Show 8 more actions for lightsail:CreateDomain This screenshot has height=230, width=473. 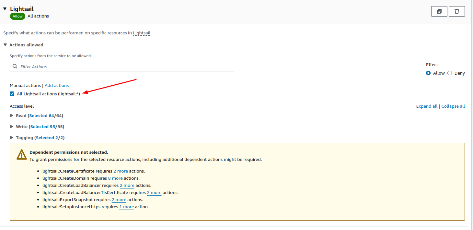pyautogui.click(x=115, y=178)
